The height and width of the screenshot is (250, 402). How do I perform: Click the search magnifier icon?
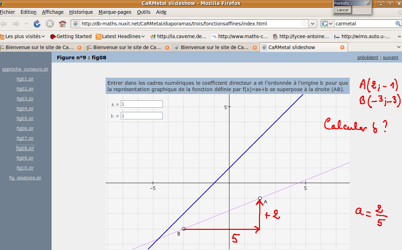(398, 24)
